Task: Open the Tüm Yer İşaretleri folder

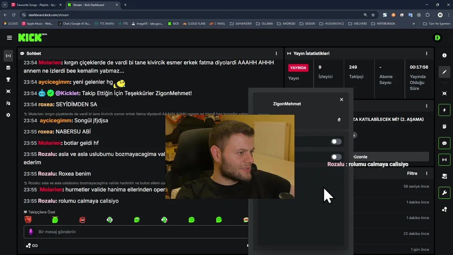Action: click(x=437, y=24)
